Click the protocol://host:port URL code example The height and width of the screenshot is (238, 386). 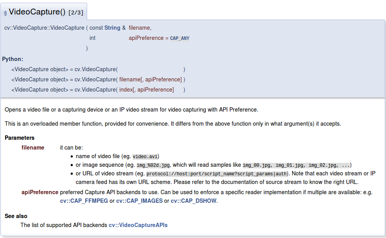217,174
